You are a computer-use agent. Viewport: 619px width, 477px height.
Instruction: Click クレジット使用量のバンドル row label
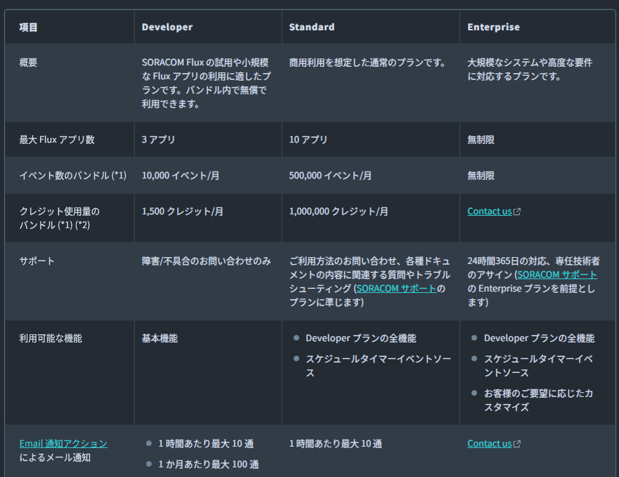(59, 218)
